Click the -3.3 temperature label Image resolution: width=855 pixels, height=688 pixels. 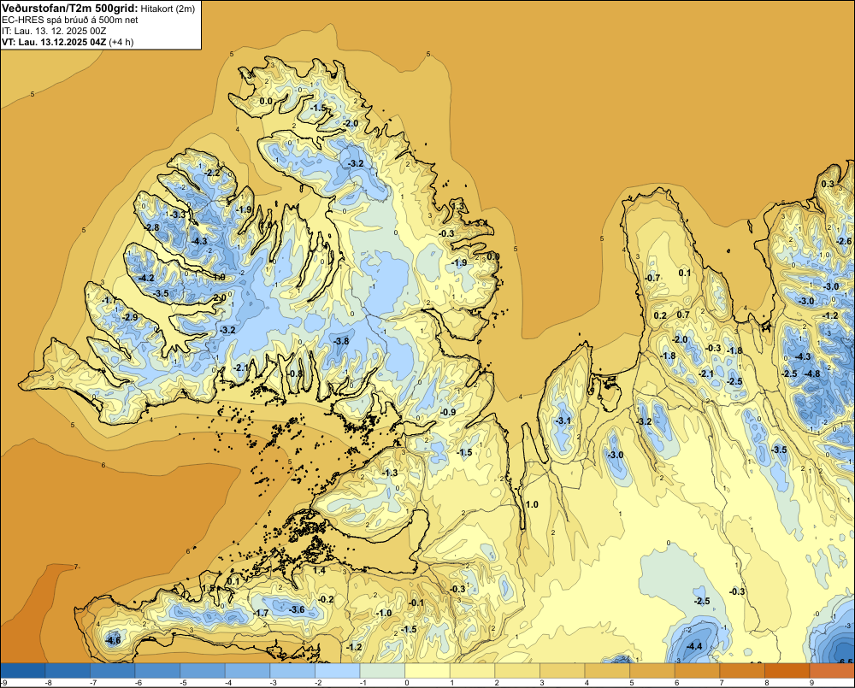pyautogui.click(x=179, y=215)
